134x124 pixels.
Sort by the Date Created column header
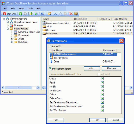(85, 19)
